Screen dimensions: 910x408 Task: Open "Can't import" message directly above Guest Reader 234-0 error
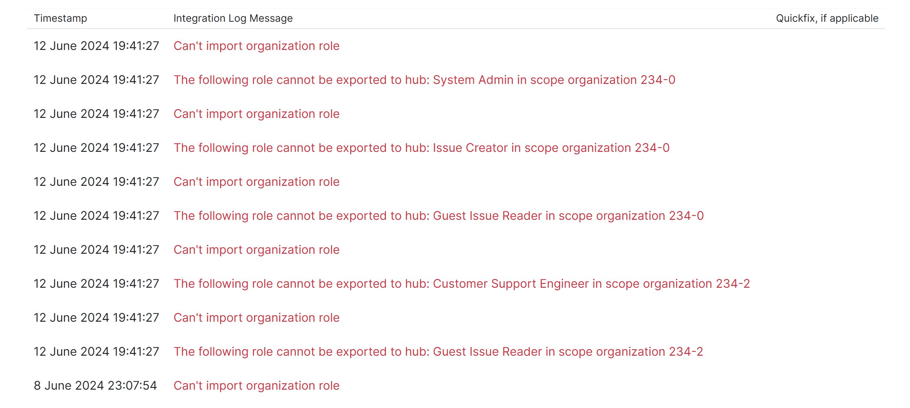click(x=256, y=181)
